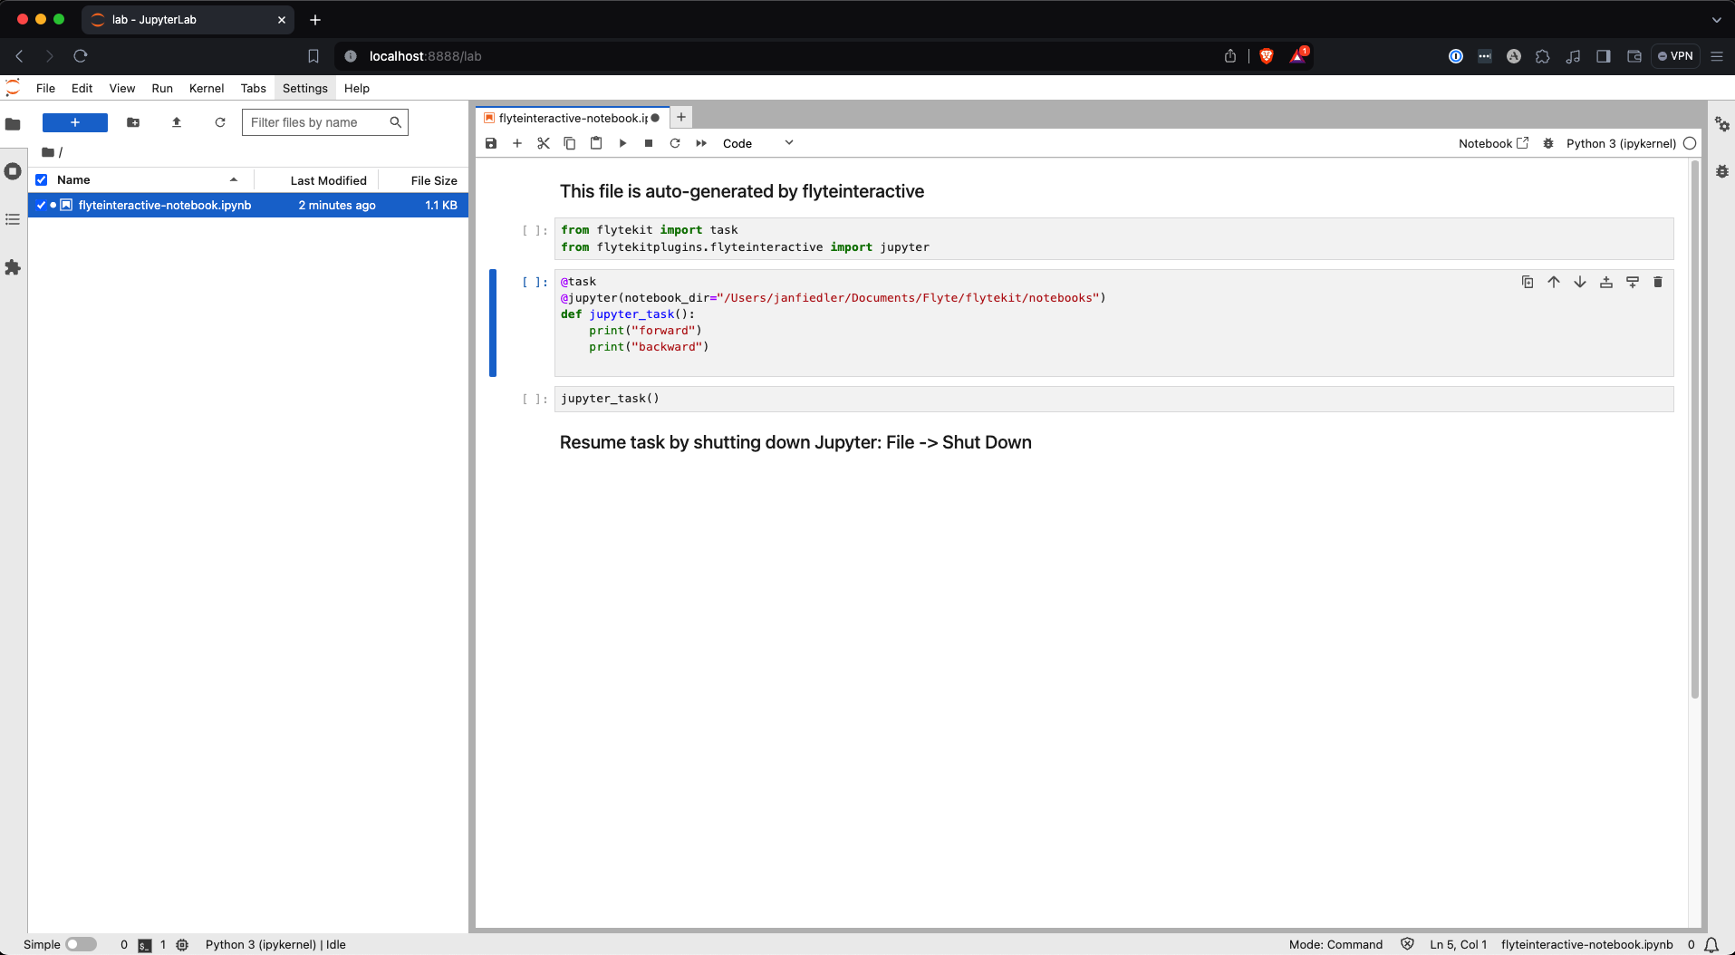Open the File Browser sidebar panel
The width and height of the screenshot is (1735, 955).
(13, 124)
